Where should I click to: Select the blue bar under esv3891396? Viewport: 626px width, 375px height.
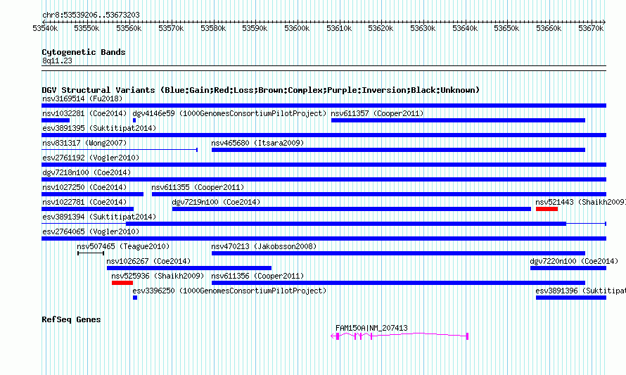pos(571,298)
